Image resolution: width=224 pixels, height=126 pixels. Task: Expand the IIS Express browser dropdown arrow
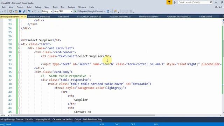pos(105,11)
